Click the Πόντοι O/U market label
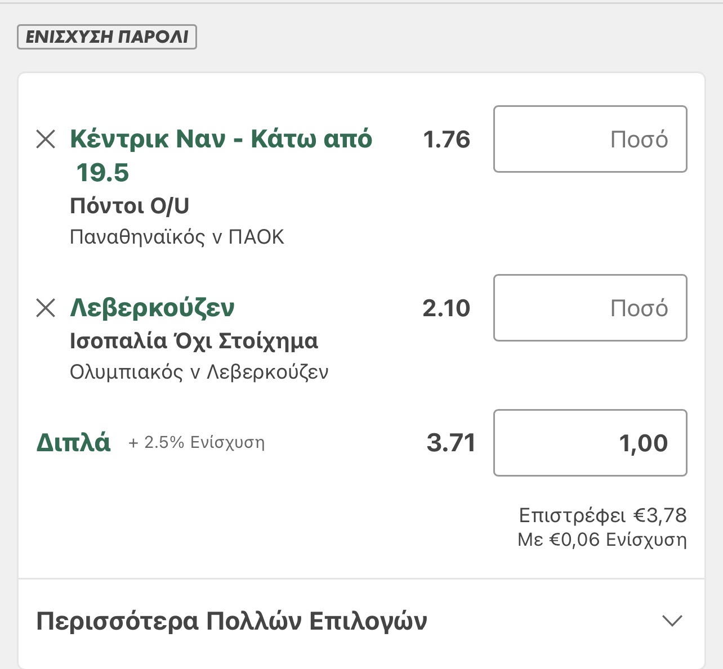This screenshot has height=669, width=723. click(130, 206)
